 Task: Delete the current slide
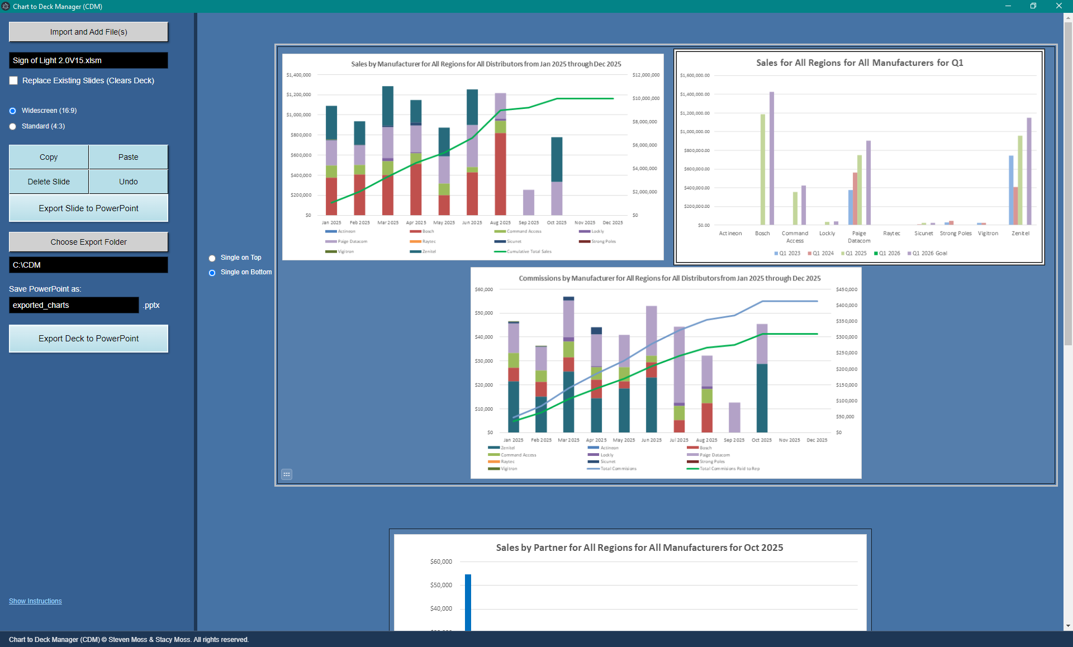48,181
